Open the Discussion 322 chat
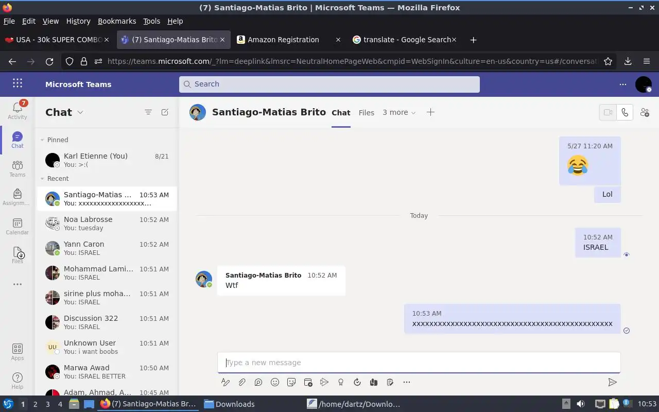 [x=107, y=322]
